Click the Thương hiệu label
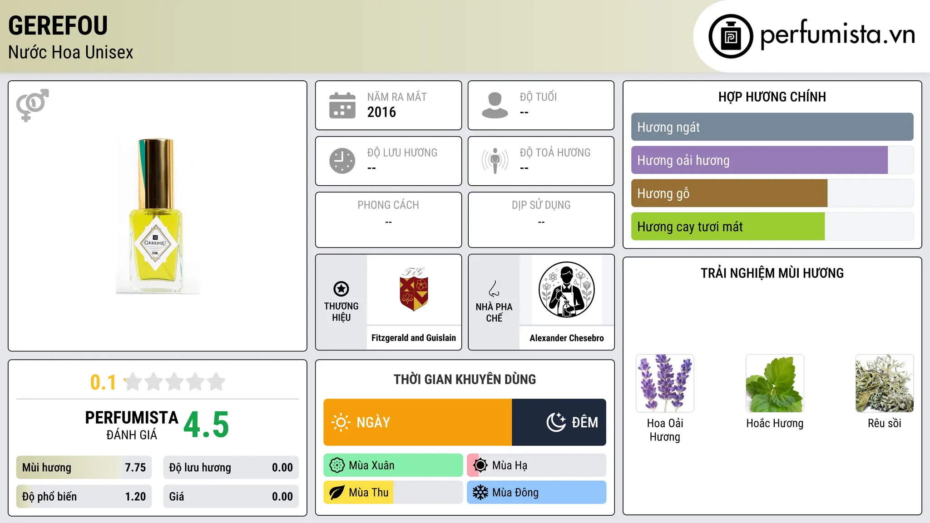 pos(341,312)
